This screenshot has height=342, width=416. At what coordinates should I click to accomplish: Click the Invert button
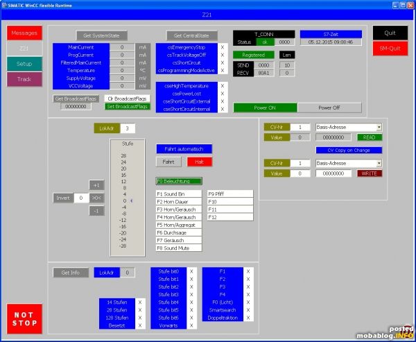[63, 198]
